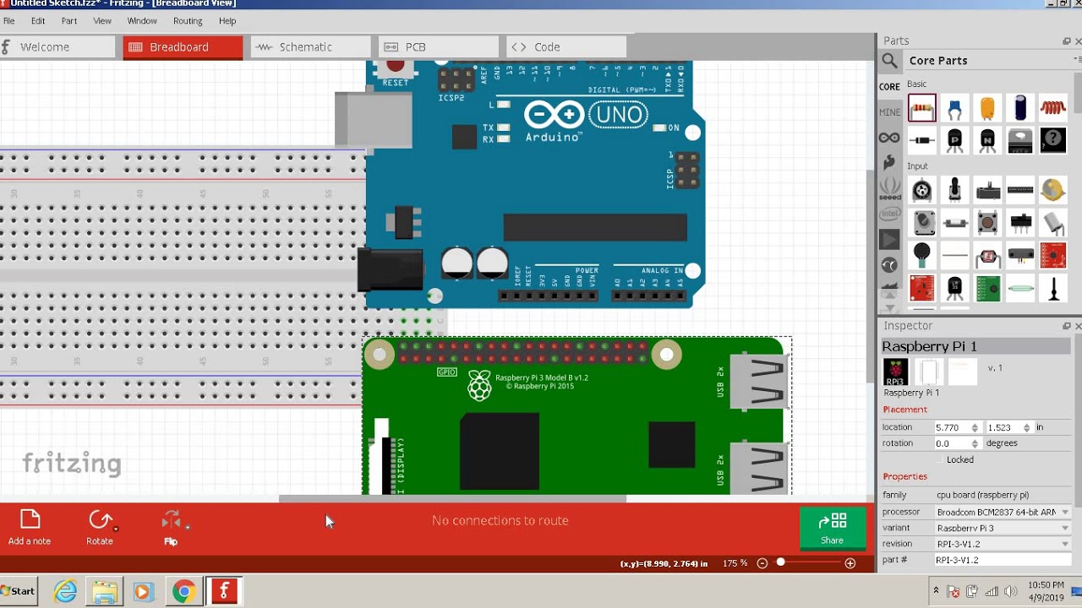Image resolution: width=1082 pixels, height=608 pixels.
Task: Adjust the location Y value stepper
Action: [1026, 427]
